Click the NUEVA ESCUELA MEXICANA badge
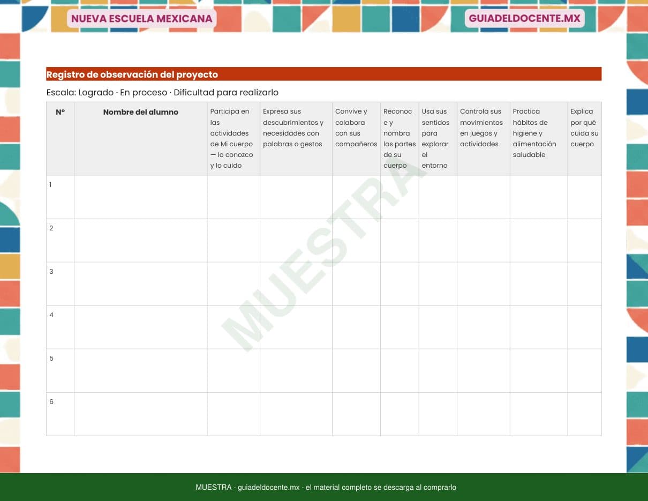Viewport: 648px width, 501px height. (141, 19)
